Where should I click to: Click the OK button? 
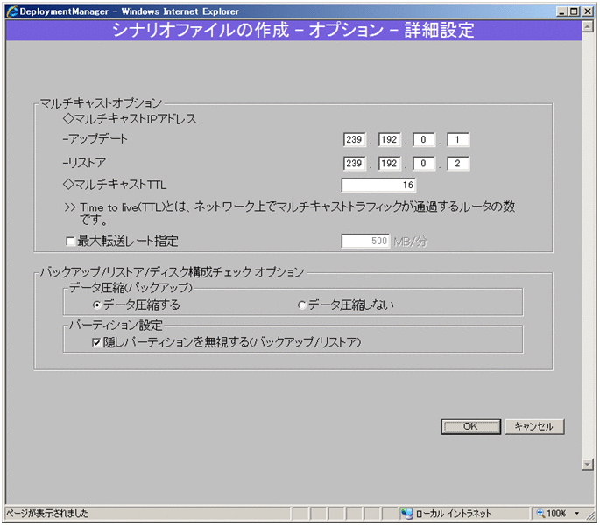point(471,426)
